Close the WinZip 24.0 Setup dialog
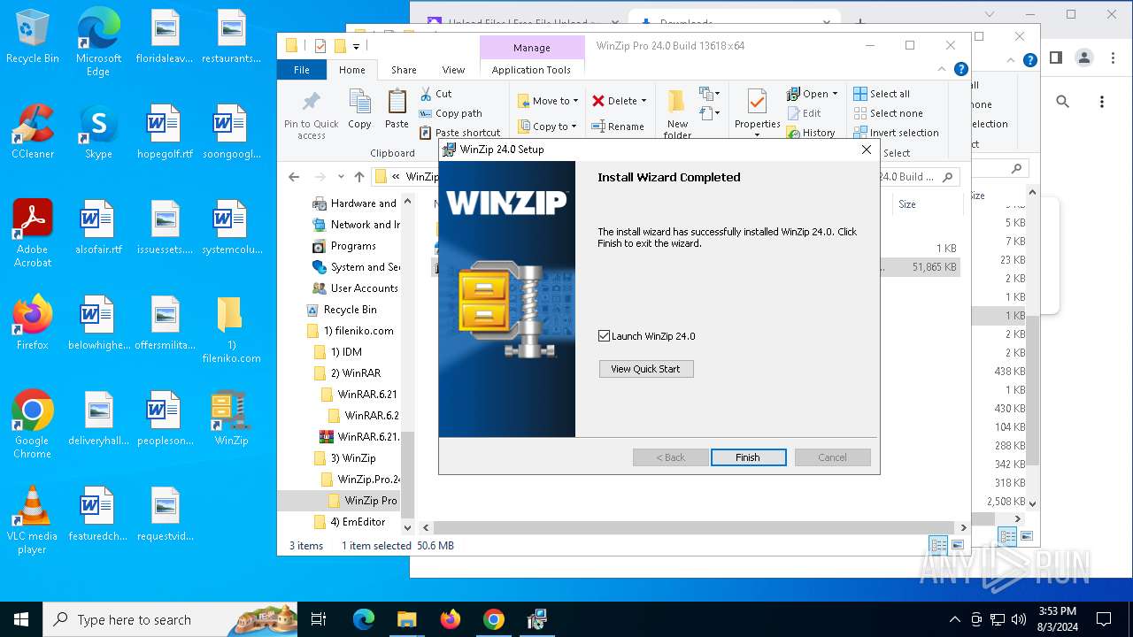The image size is (1133, 637). tap(867, 150)
